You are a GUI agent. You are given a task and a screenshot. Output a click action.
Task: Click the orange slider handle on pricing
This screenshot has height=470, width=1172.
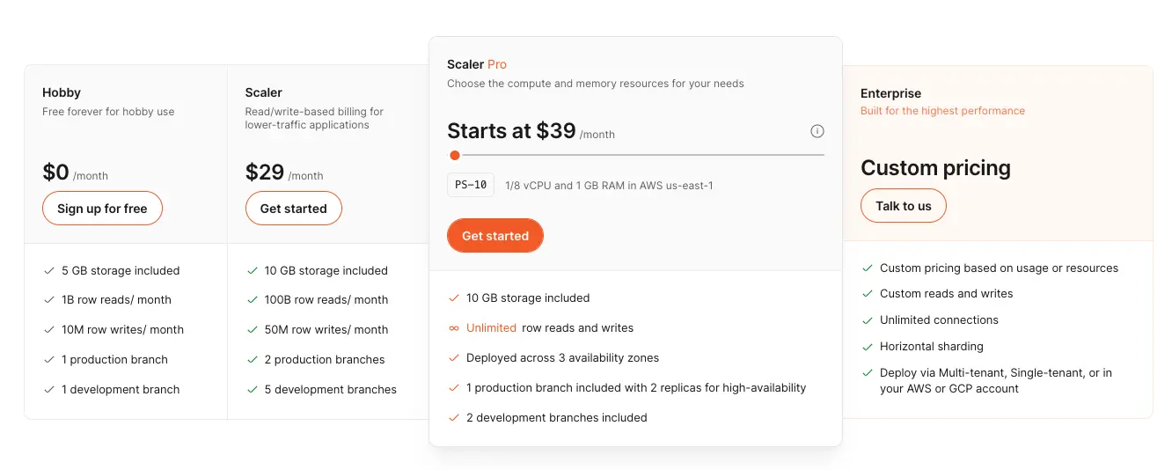click(x=454, y=156)
